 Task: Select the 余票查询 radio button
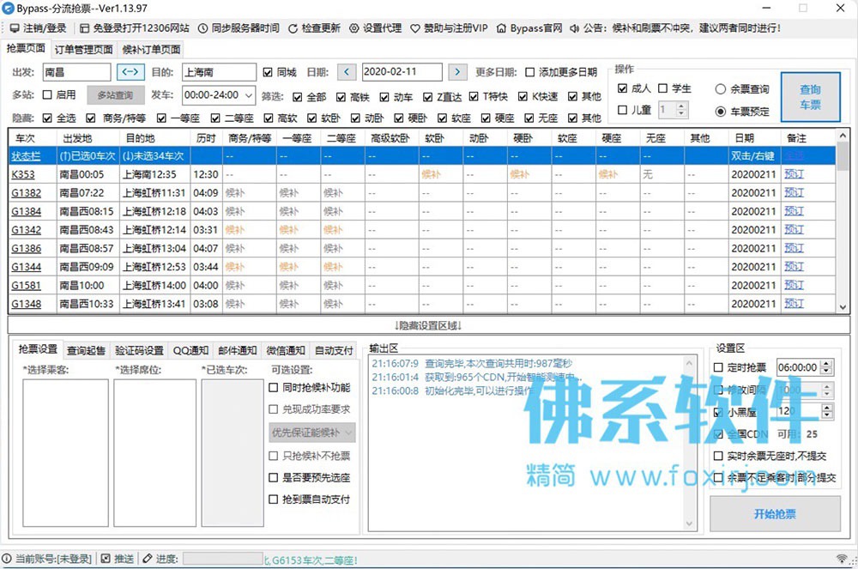click(x=721, y=88)
